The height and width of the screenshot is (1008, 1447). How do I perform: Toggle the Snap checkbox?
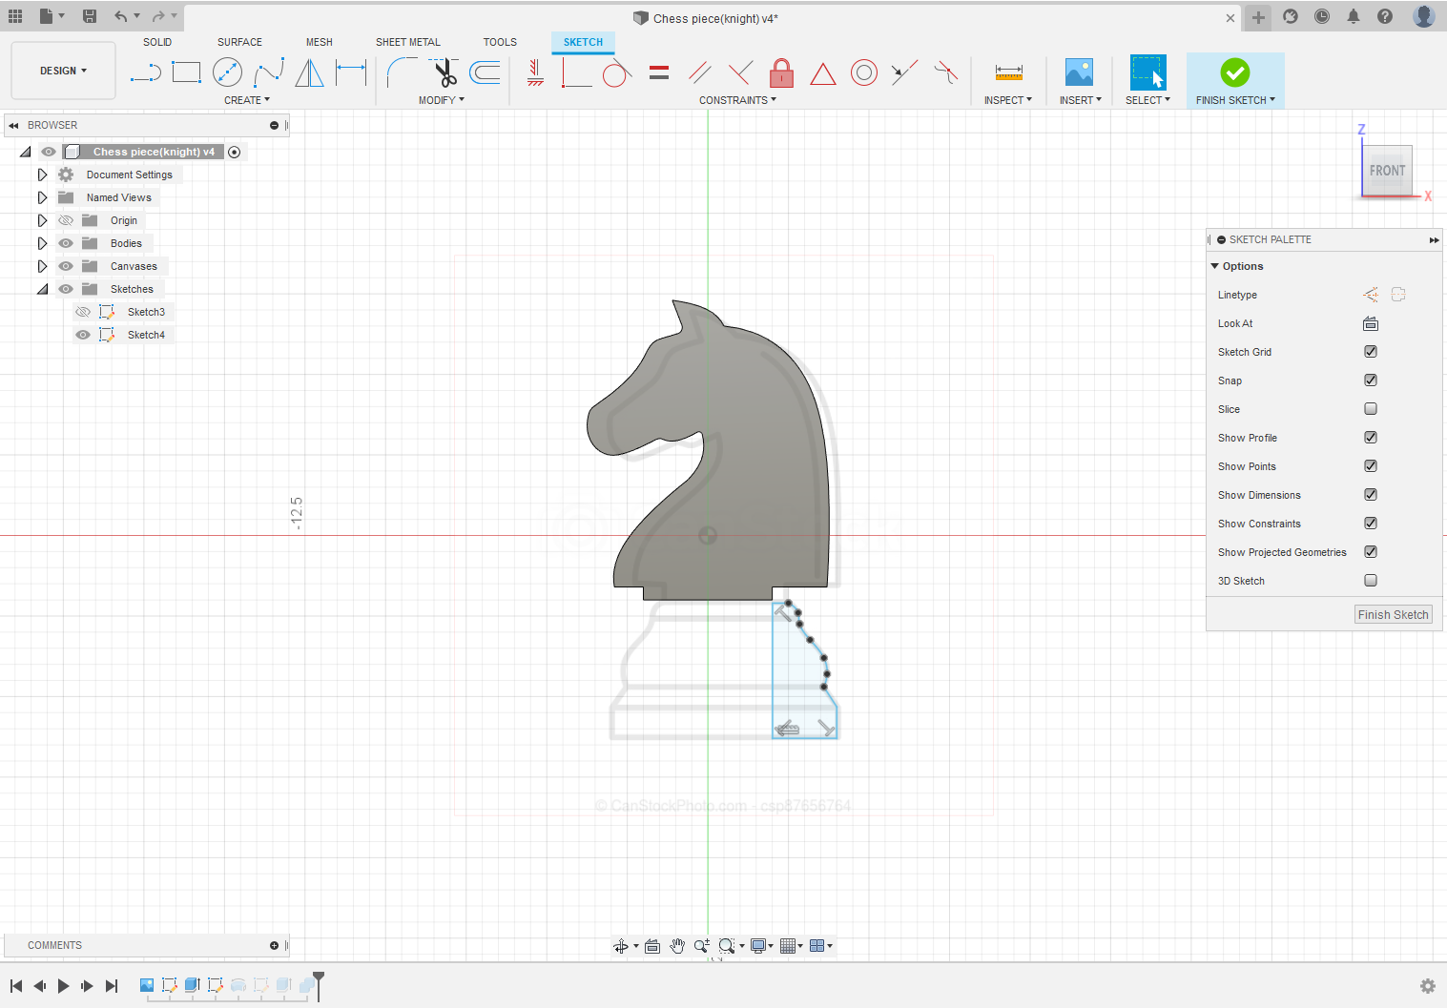pyautogui.click(x=1371, y=381)
